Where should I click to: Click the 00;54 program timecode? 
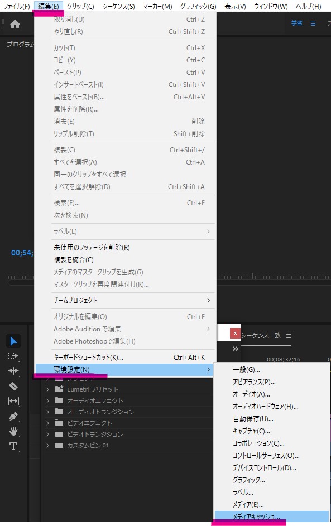pyautogui.click(x=22, y=253)
